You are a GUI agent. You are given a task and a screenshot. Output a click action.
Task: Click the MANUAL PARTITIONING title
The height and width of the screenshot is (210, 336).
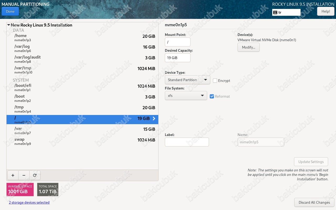(25, 4)
